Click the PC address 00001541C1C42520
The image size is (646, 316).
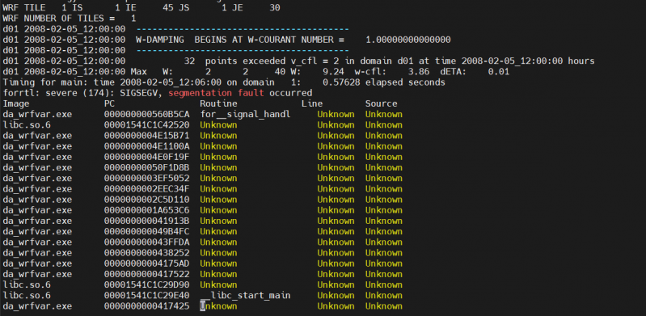click(147, 124)
